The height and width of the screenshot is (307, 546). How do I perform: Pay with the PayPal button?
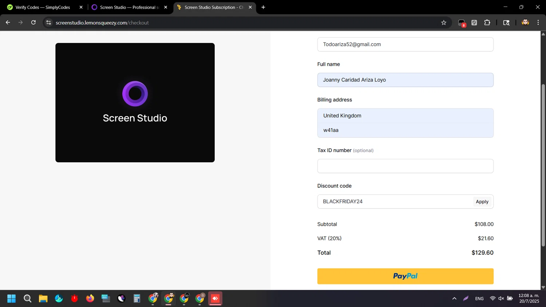point(405,276)
